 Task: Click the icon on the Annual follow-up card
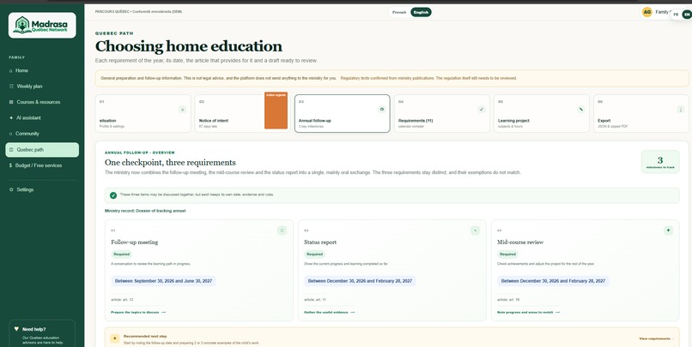click(382, 109)
